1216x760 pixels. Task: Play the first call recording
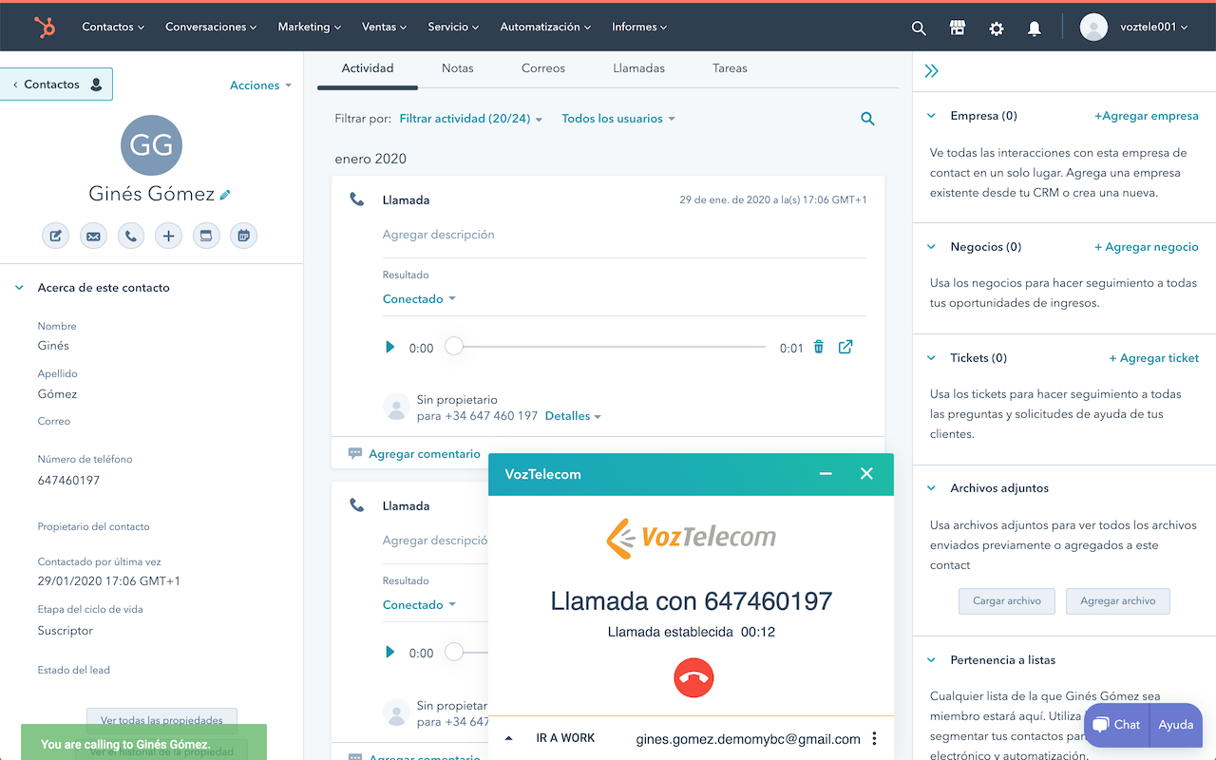coord(389,348)
